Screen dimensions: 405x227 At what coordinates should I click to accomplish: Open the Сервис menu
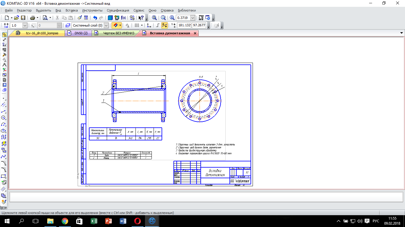139,10
